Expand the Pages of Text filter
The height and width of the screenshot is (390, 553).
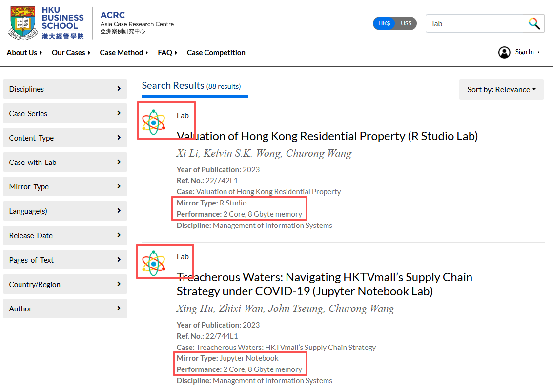pyautogui.click(x=65, y=260)
